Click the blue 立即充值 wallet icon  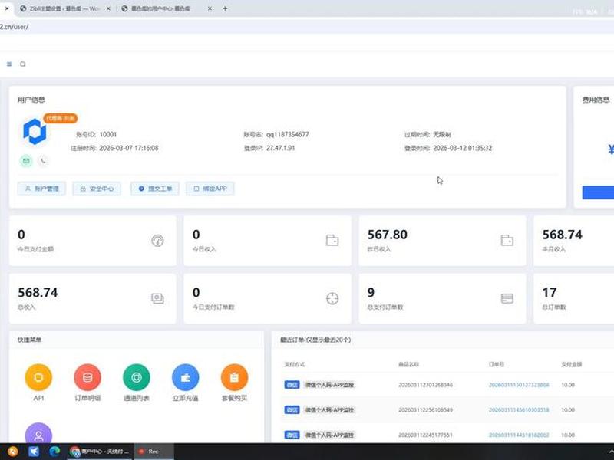(185, 377)
